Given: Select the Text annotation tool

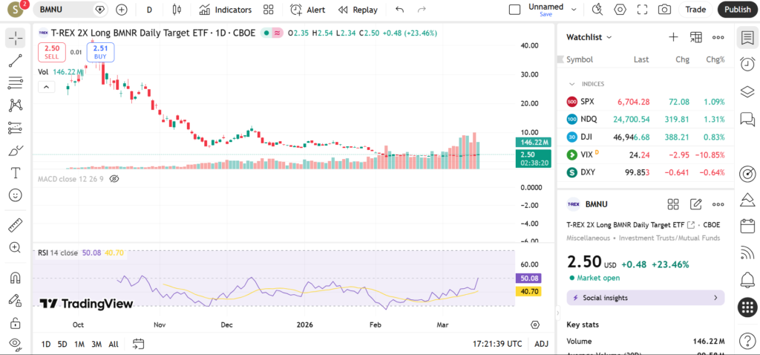Looking at the screenshot, I should (x=16, y=172).
